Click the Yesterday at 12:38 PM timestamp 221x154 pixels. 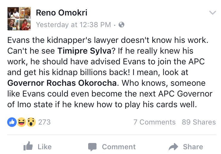point(73,25)
